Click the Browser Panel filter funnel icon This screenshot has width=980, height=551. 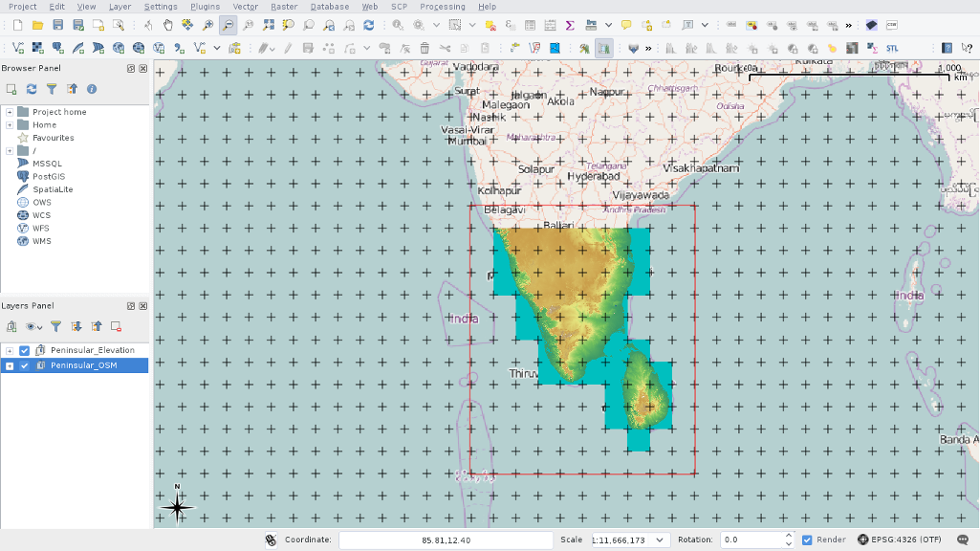point(52,89)
